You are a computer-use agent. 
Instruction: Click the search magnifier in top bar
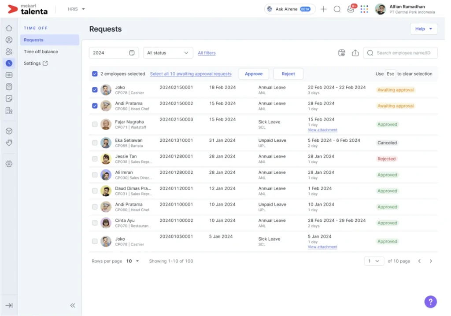[337, 9]
